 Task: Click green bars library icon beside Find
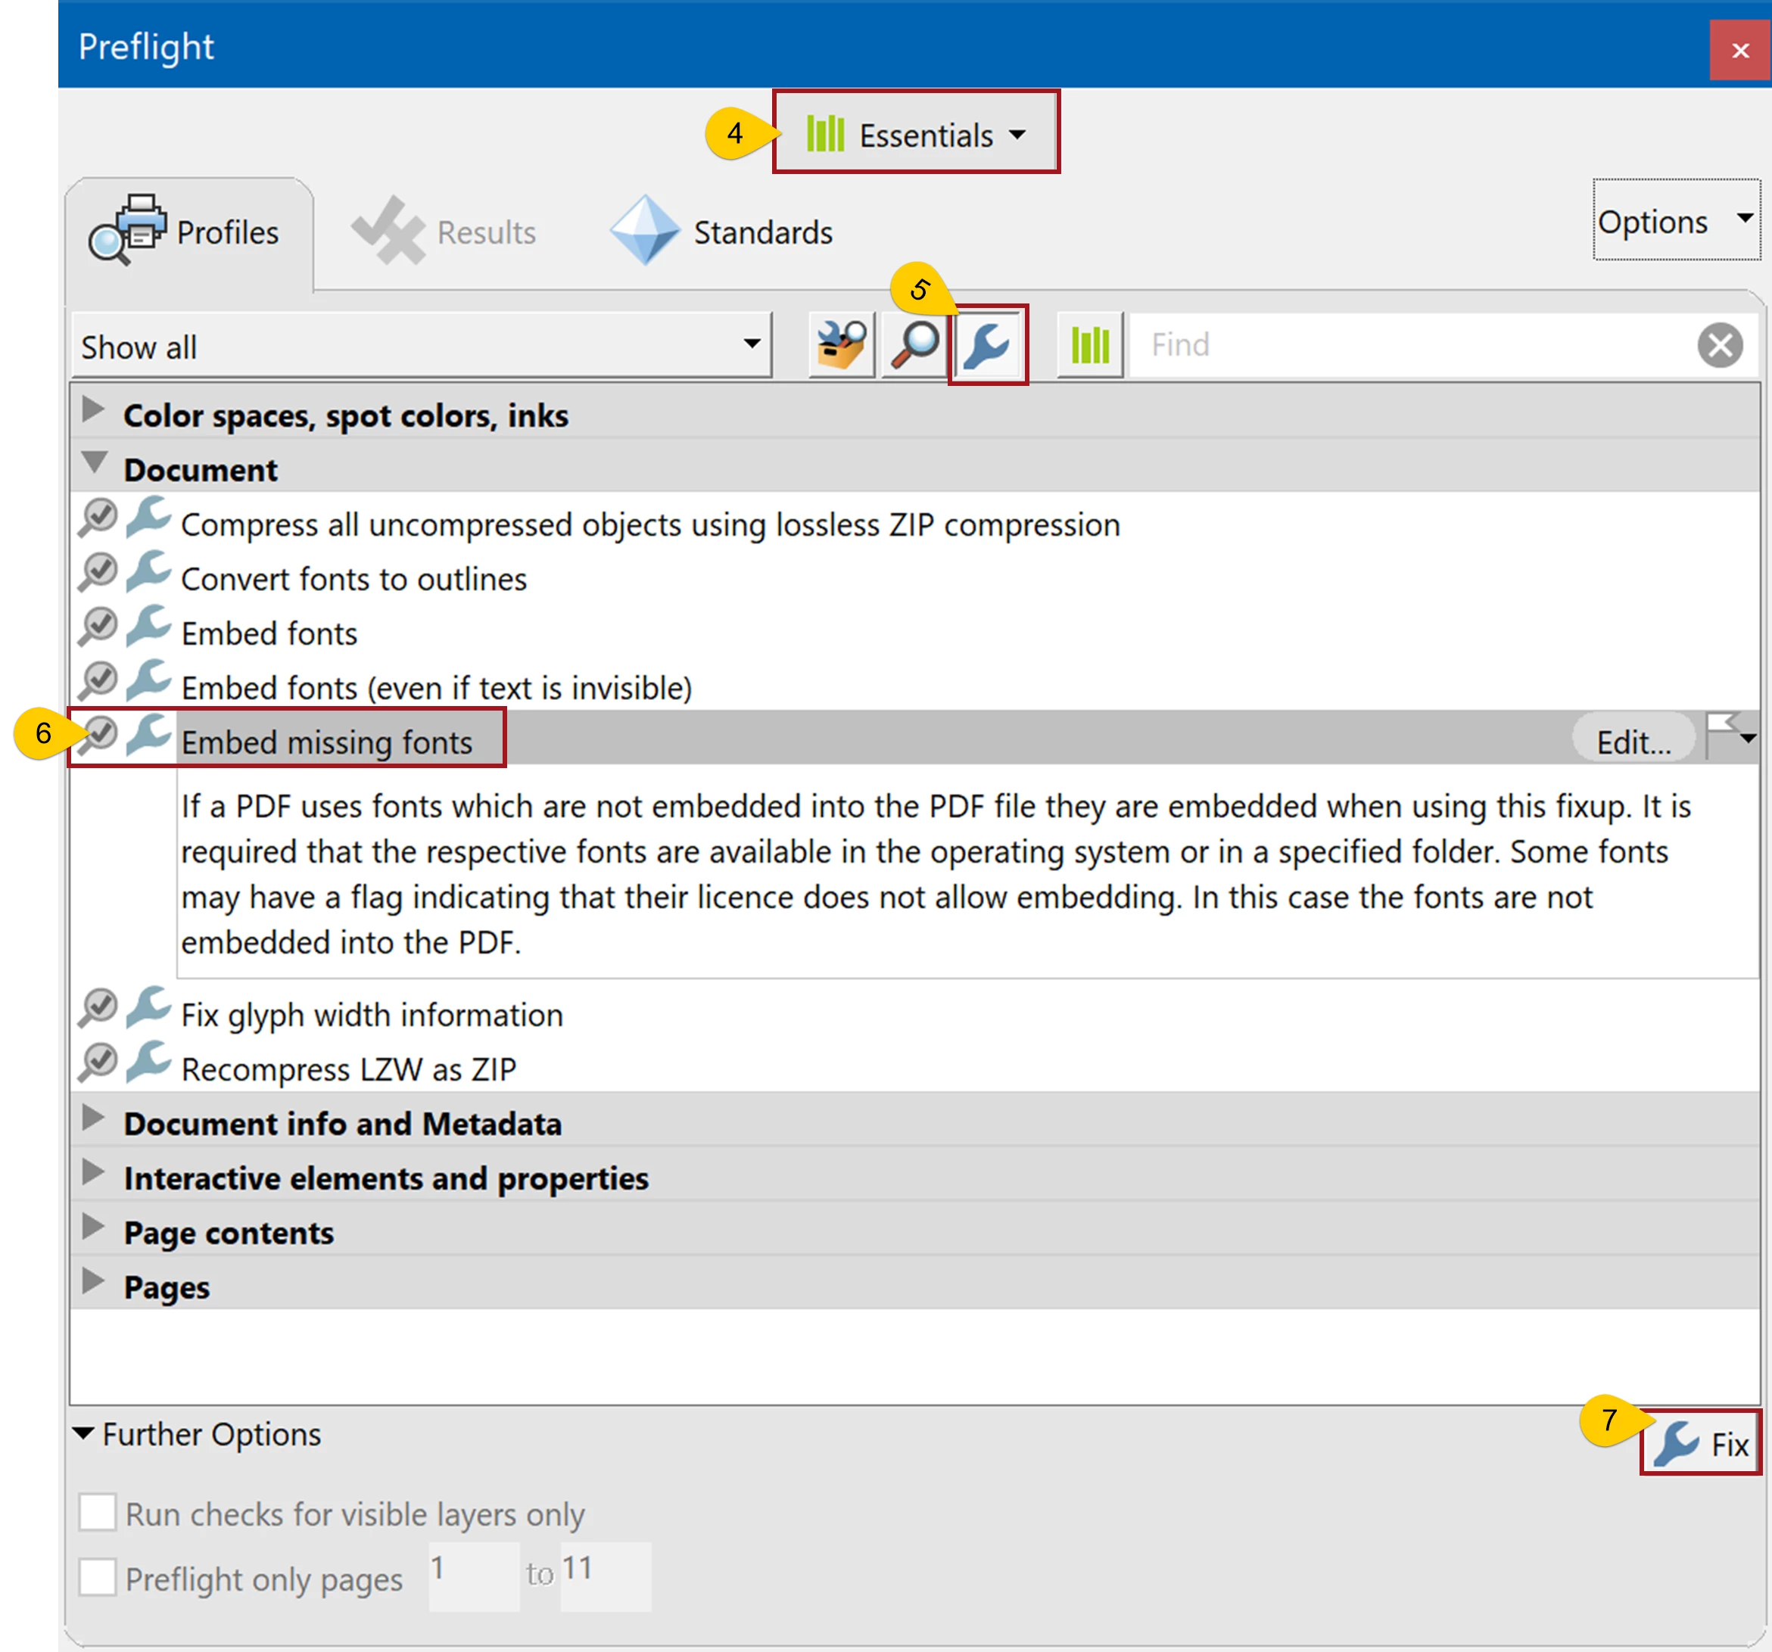coord(1089,345)
